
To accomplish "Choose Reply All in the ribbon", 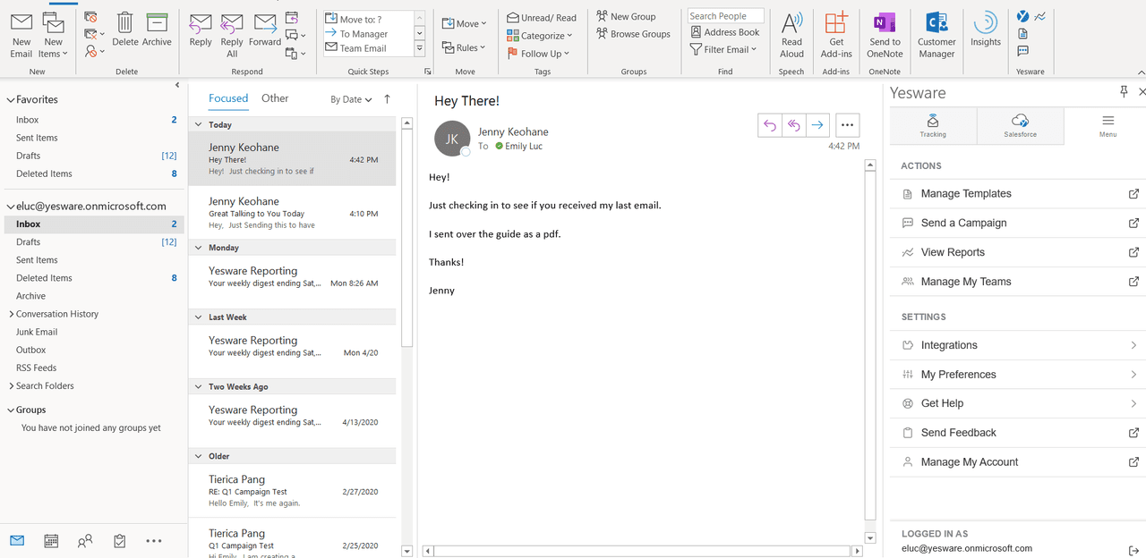I will (x=232, y=36).
